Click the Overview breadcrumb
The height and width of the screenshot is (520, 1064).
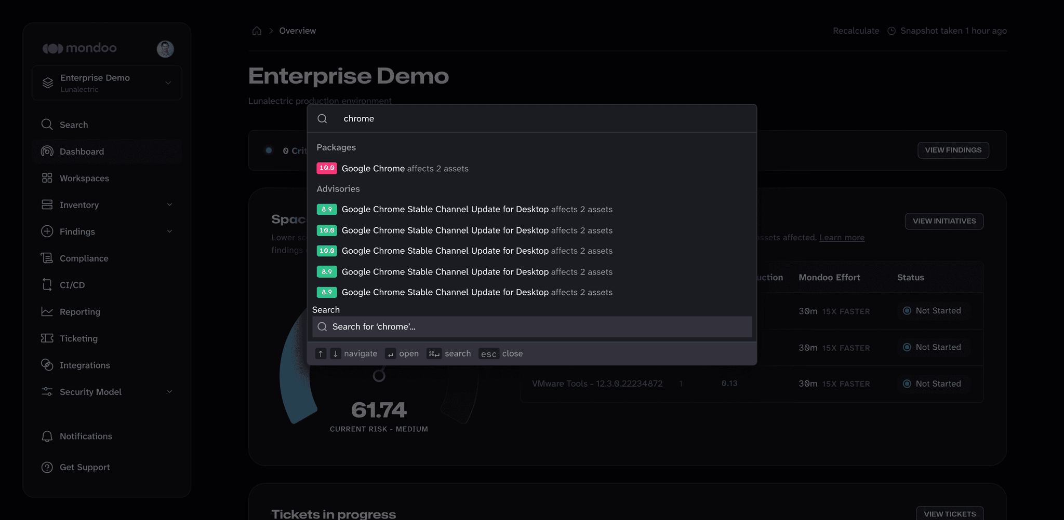point(297,31)
